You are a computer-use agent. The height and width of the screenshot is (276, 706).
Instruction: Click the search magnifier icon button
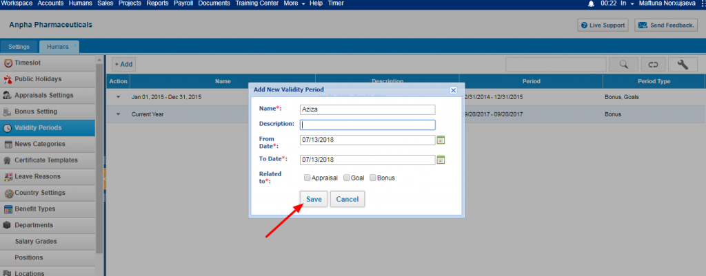623,65
